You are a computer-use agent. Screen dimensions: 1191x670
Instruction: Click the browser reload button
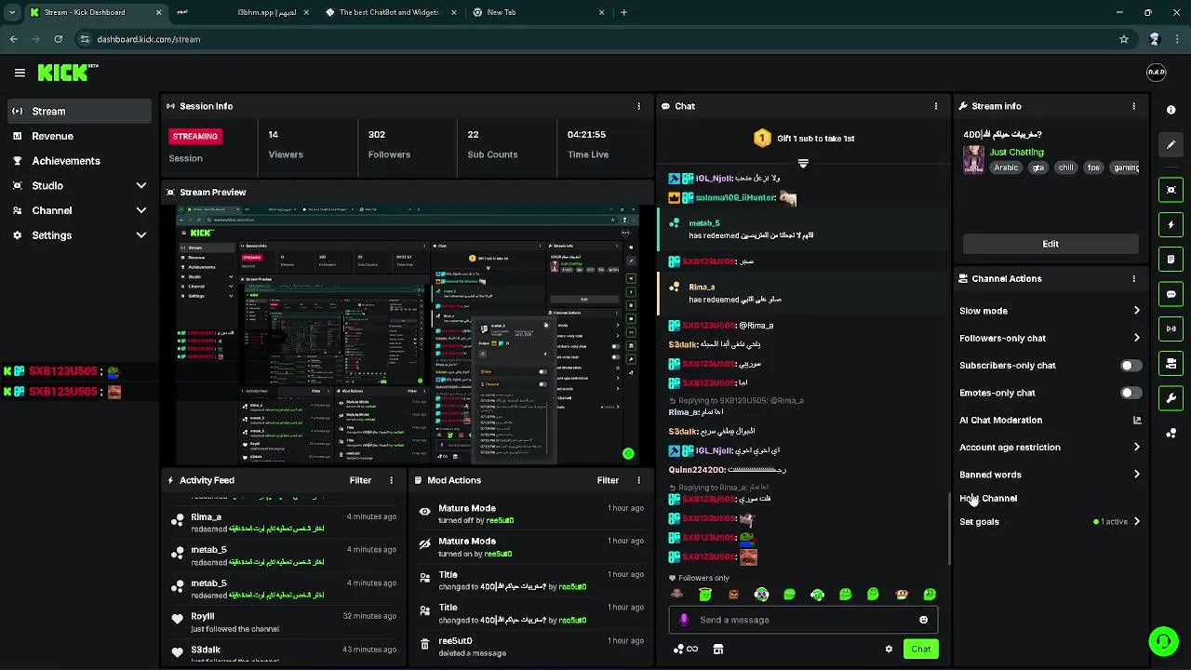click(x=58, y=39)
